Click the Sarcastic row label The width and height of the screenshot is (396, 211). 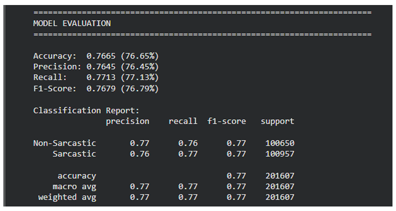click(74, 154)
